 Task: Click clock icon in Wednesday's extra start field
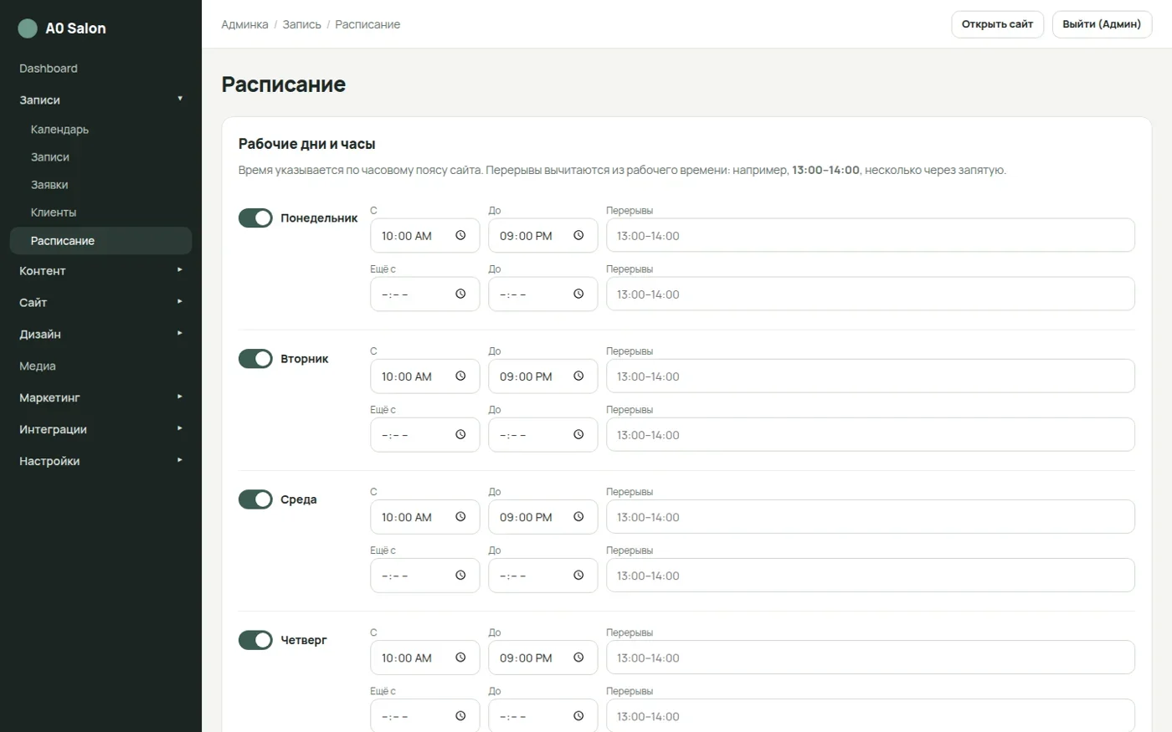click(x=460, y=576)
